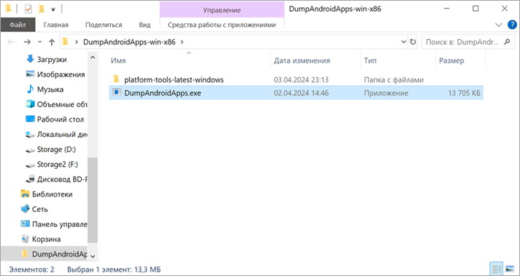This screenshot has height=276, width=520.
Task: Click the date 02.04.2024 14:46
Action: 301,93
